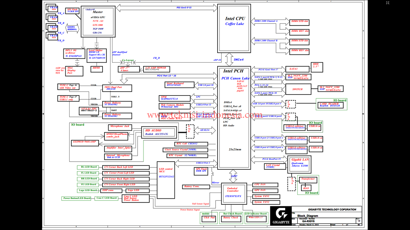Click the 'RTC Cell CR2032' box
The width and height of the screenshot is (410, 230).
(x=191, y=144)
